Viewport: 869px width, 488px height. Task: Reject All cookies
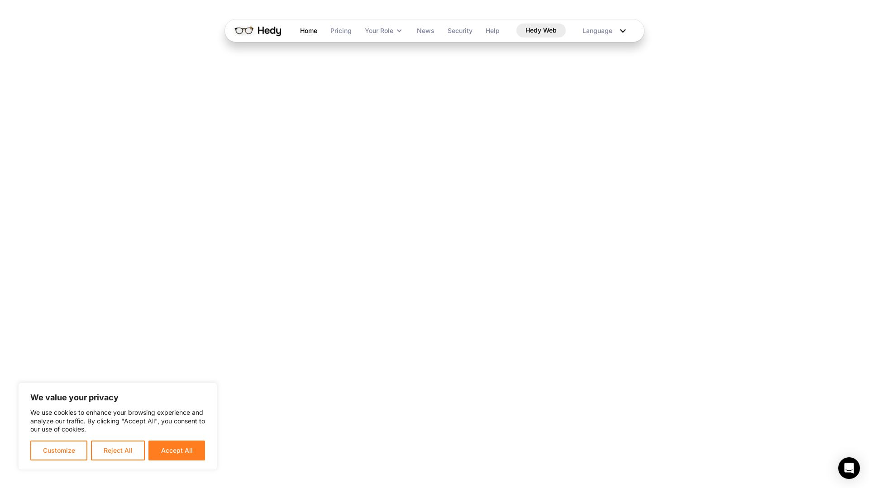point(118,450)
